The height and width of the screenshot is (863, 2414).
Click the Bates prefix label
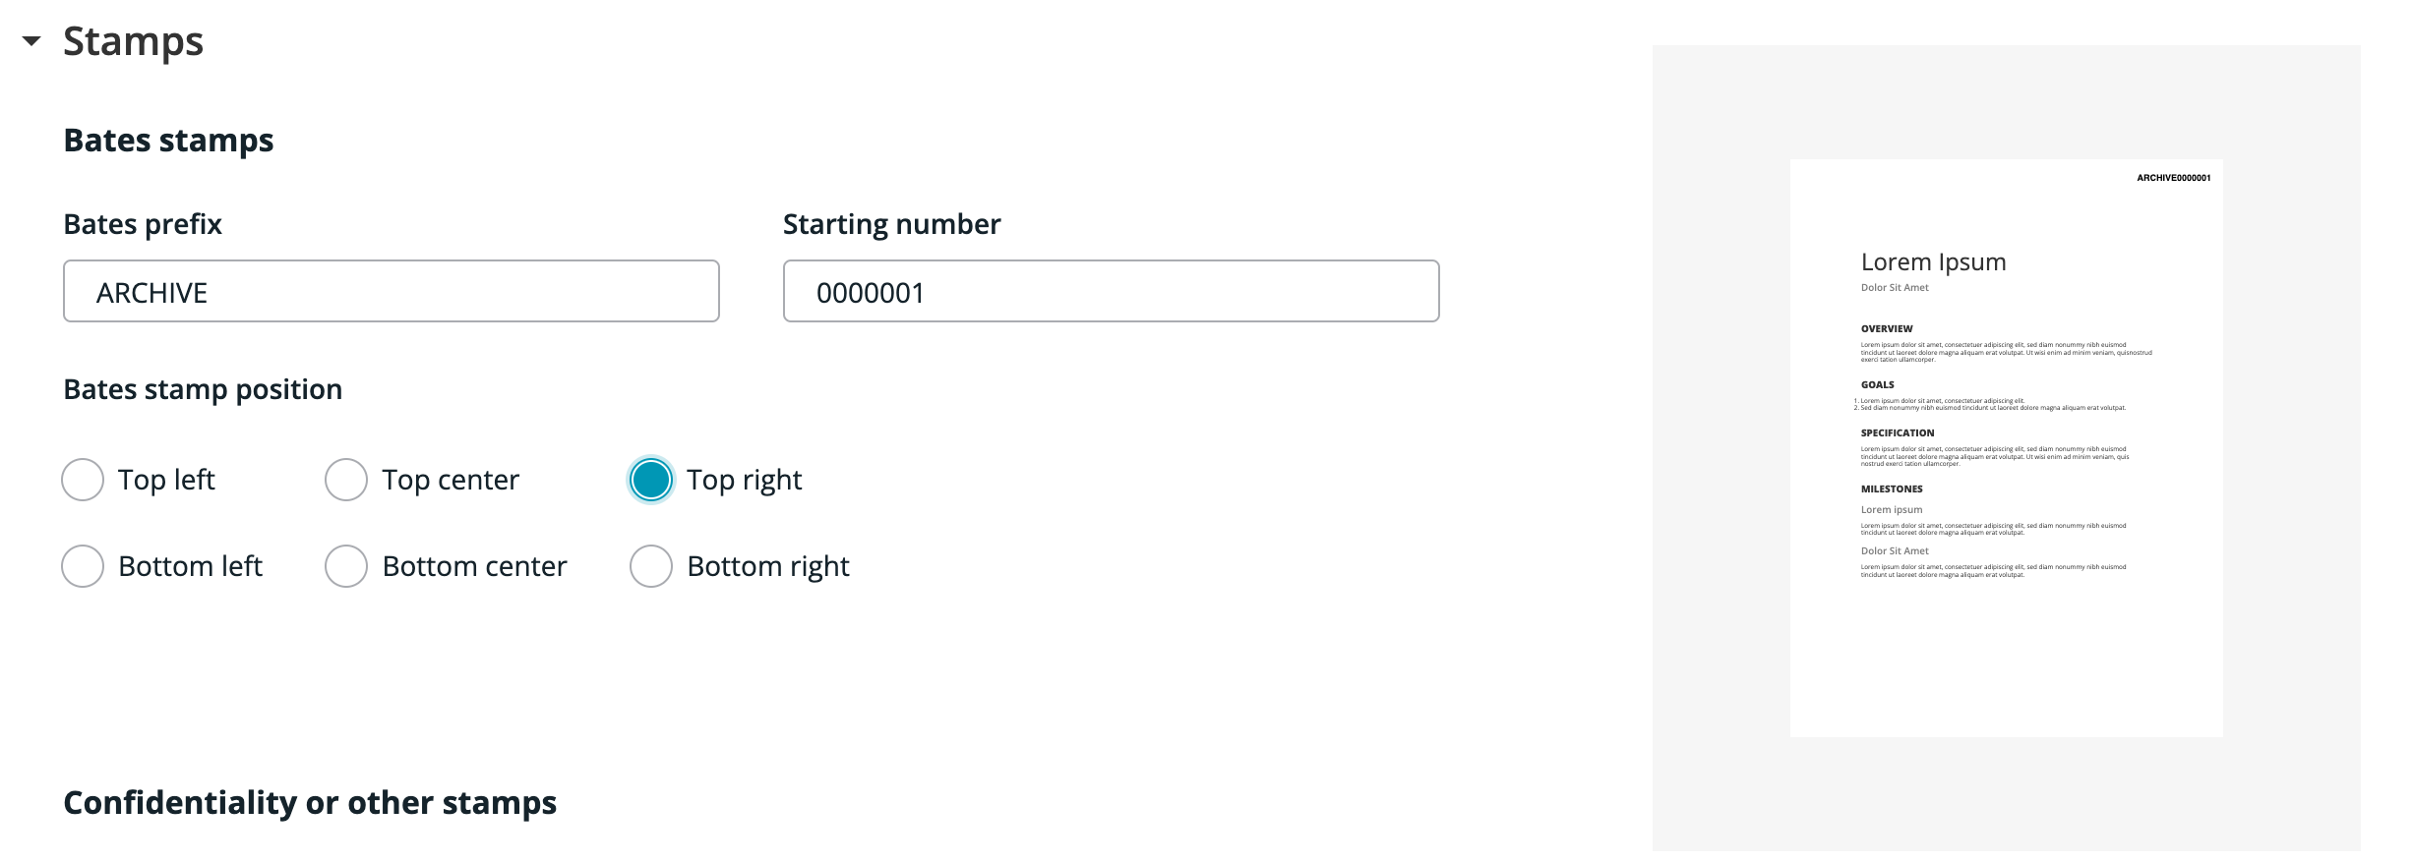143,224
